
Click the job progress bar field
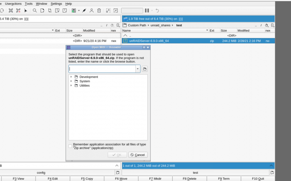coord(132,10)
